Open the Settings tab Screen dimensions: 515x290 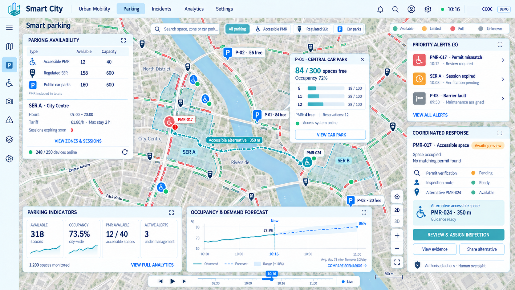(224, 9)
